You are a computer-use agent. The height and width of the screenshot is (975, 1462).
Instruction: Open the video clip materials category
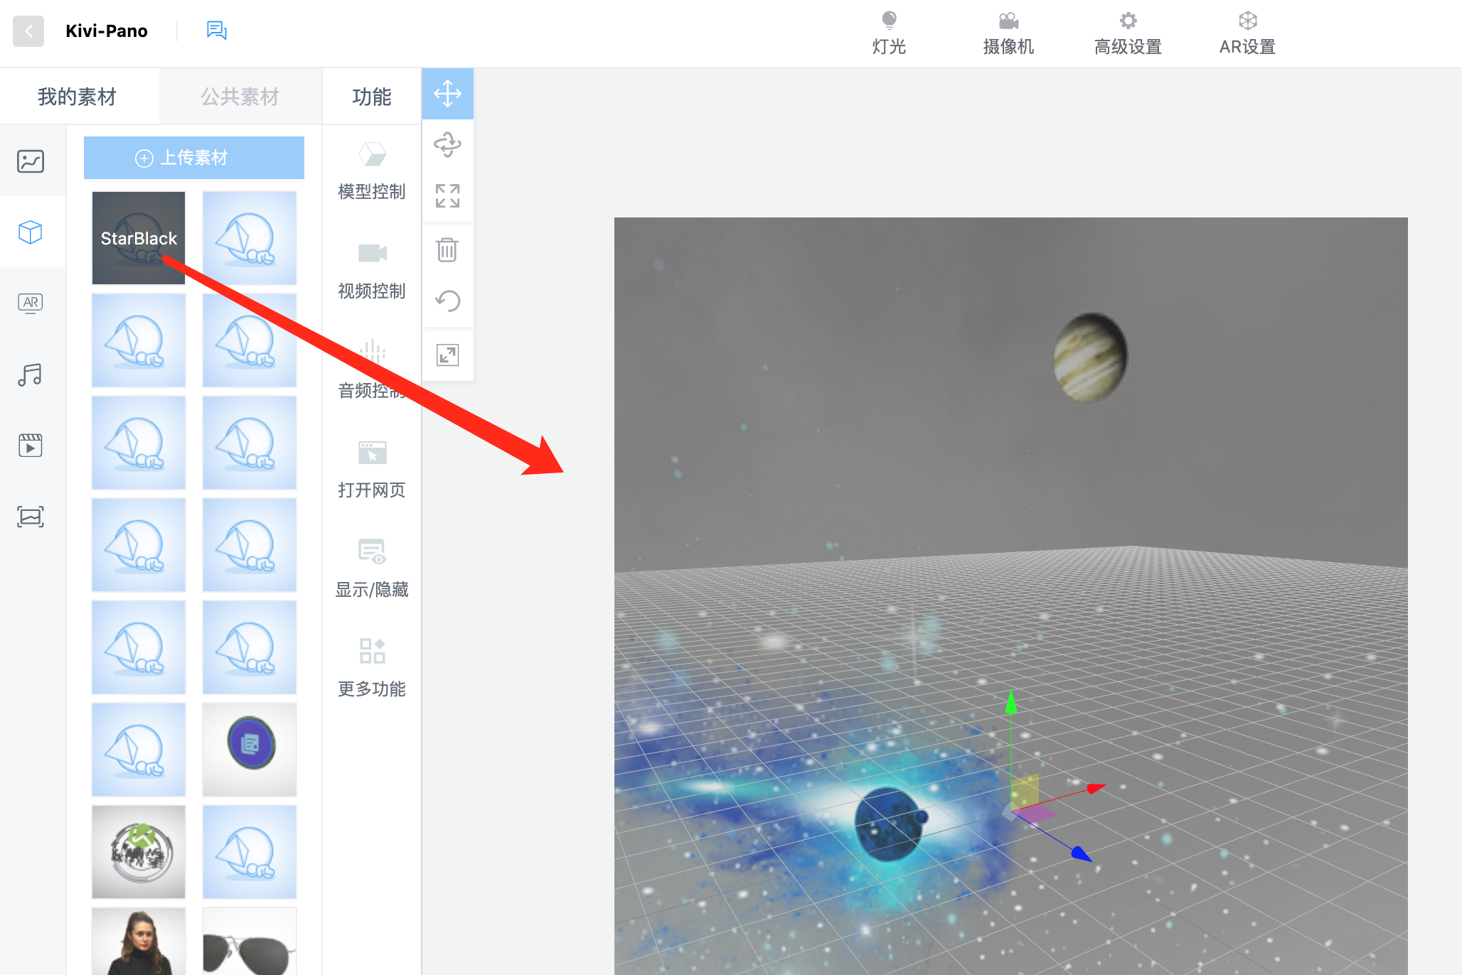31,446
